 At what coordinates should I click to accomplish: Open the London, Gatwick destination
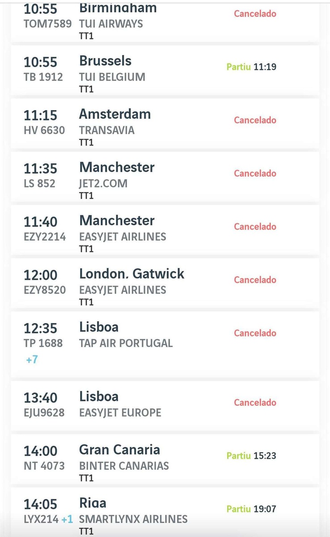[x=131, y=274]
